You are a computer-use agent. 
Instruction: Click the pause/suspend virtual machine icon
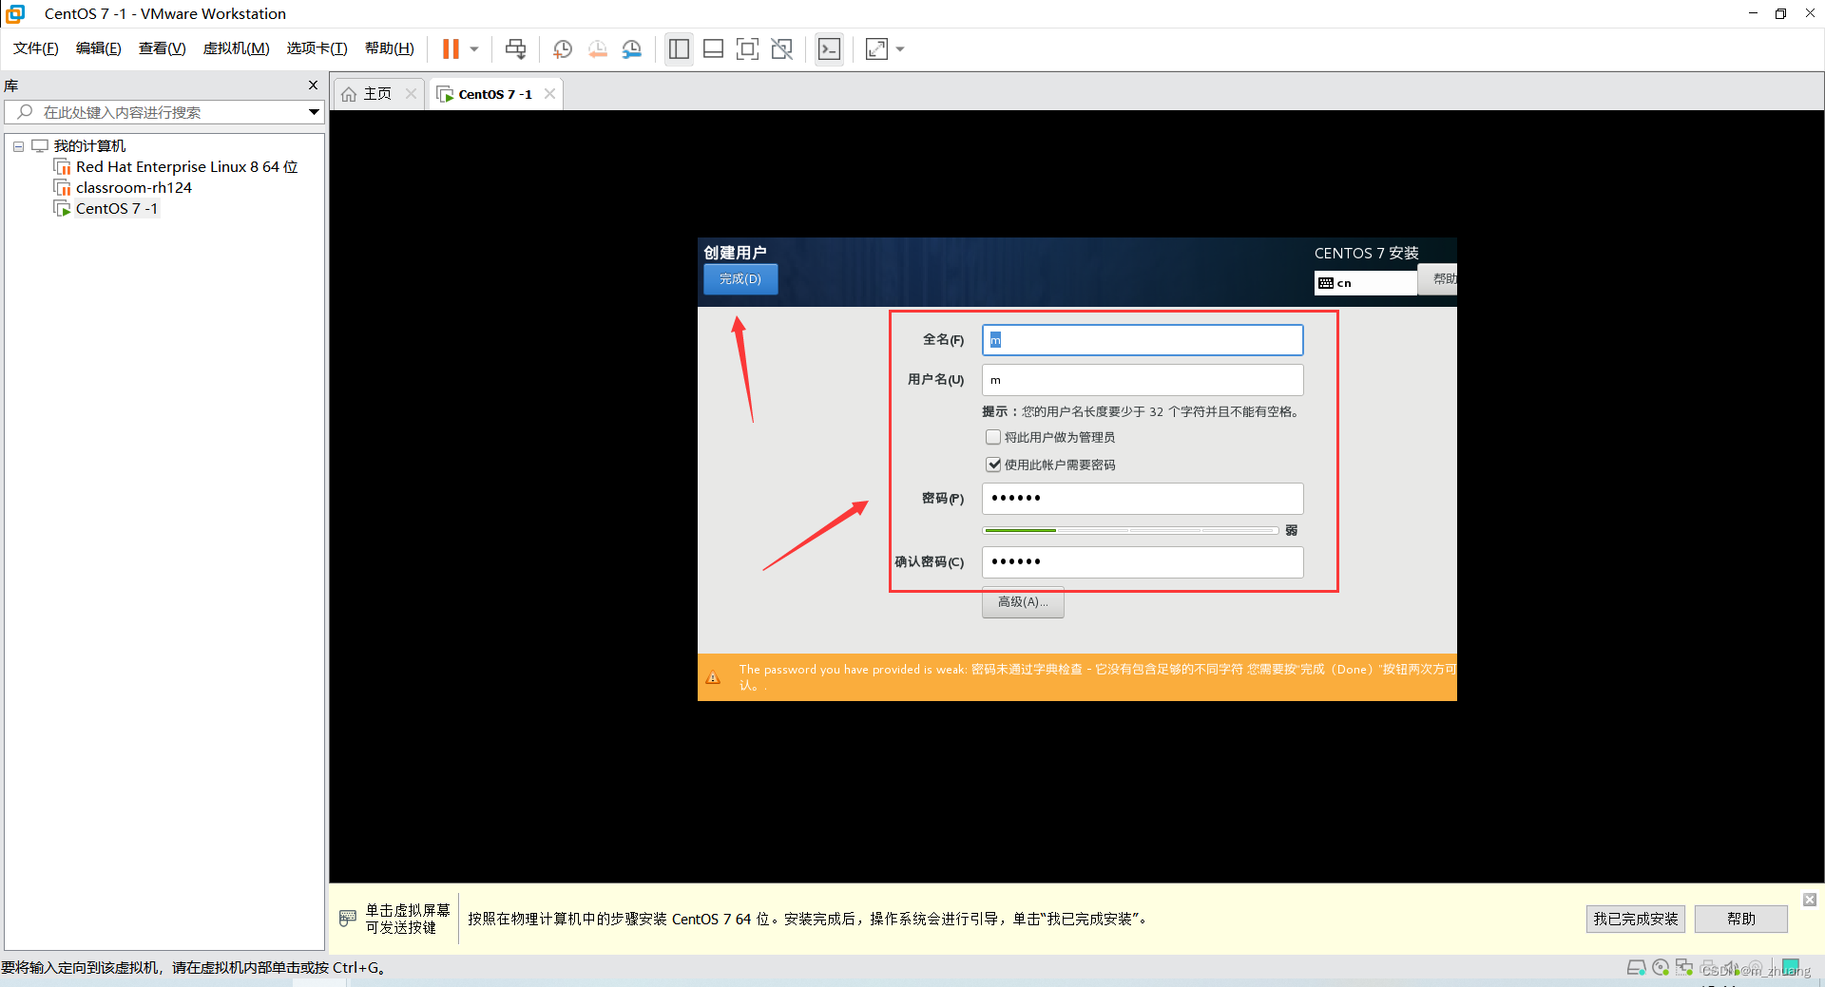click(x=451, y=48)
